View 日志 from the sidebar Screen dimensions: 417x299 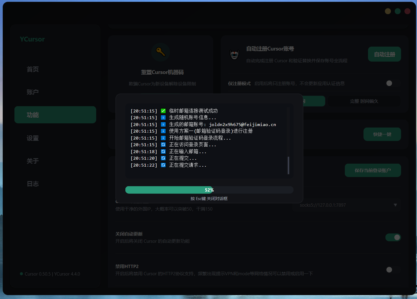click(x=55, y=184)
